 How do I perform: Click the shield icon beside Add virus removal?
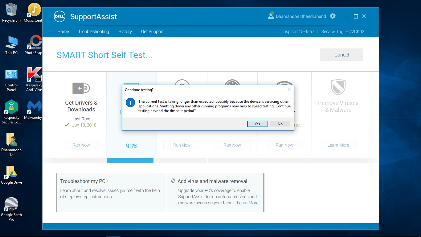pos(173,181)
